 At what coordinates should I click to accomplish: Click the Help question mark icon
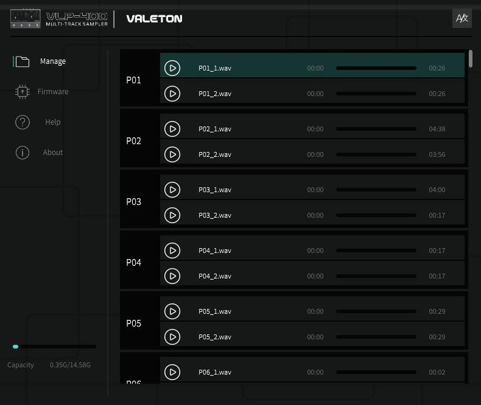23,122
